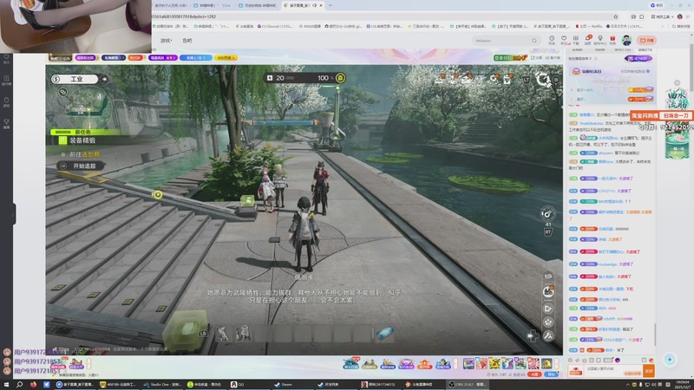Click the in-game circular arrows icon

542,80
